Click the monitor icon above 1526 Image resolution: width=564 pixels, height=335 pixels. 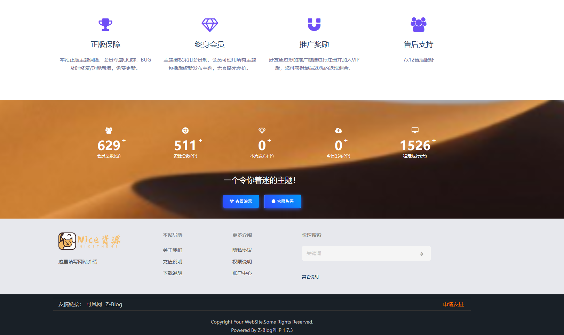pos(415,130)
